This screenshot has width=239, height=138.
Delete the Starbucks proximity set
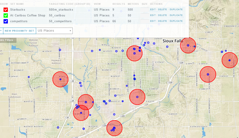162,9
